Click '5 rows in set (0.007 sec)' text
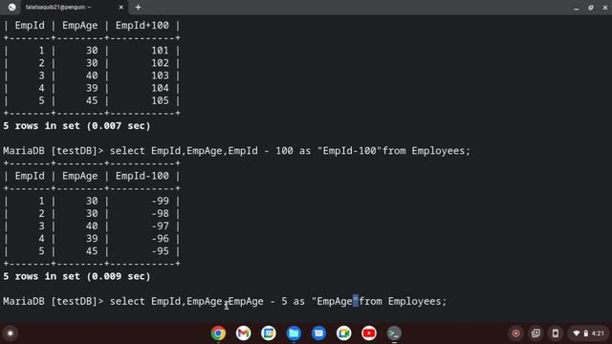 (x=76, y=125)
